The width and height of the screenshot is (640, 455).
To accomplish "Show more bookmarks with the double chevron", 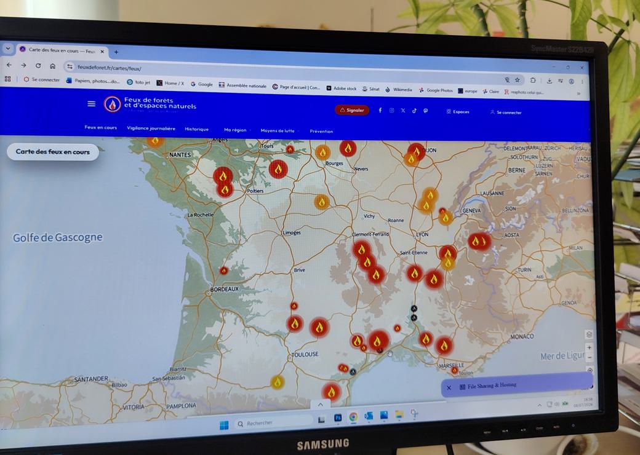I will coord(578,94).
